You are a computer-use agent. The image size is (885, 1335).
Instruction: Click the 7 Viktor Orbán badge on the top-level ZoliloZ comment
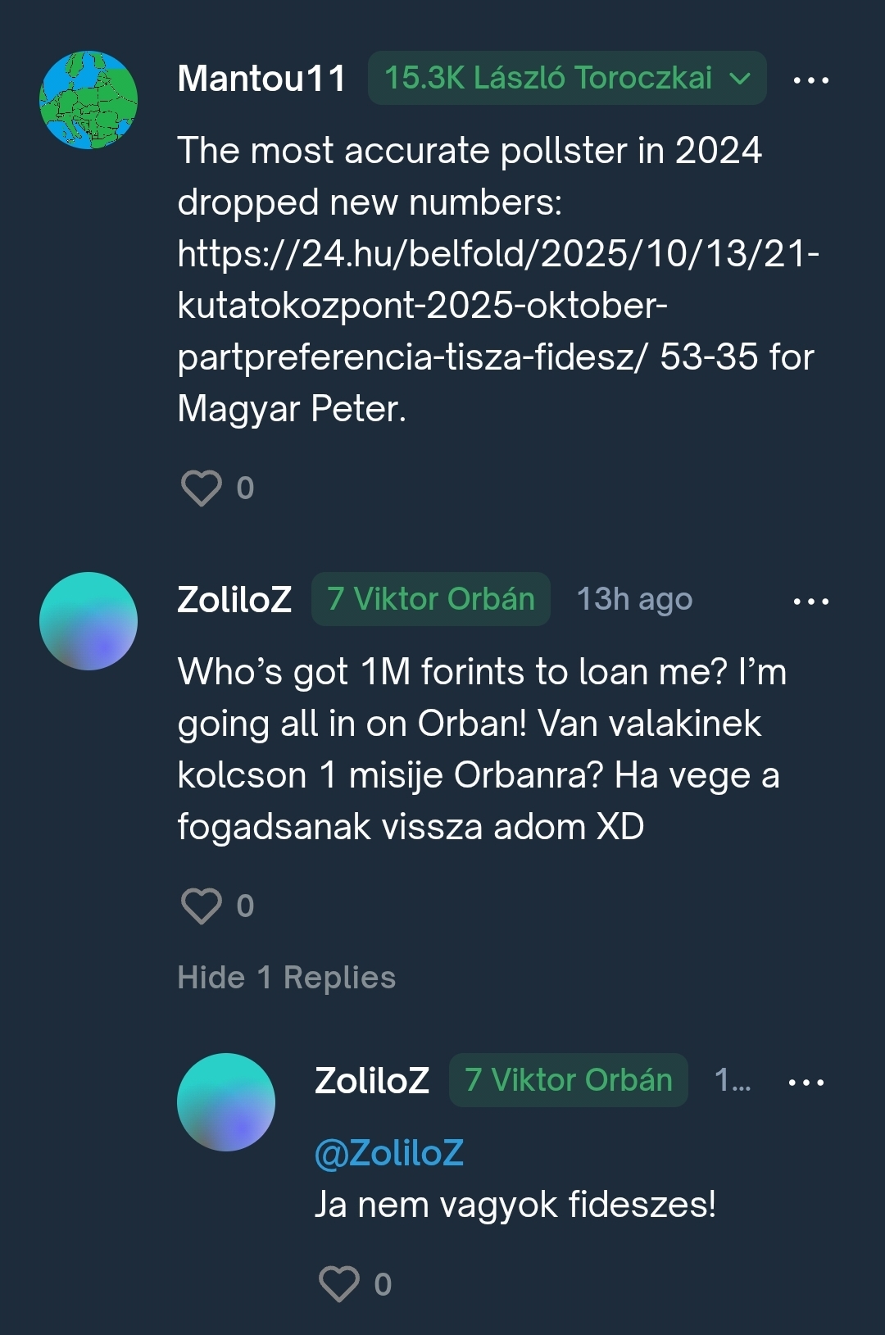430,599
